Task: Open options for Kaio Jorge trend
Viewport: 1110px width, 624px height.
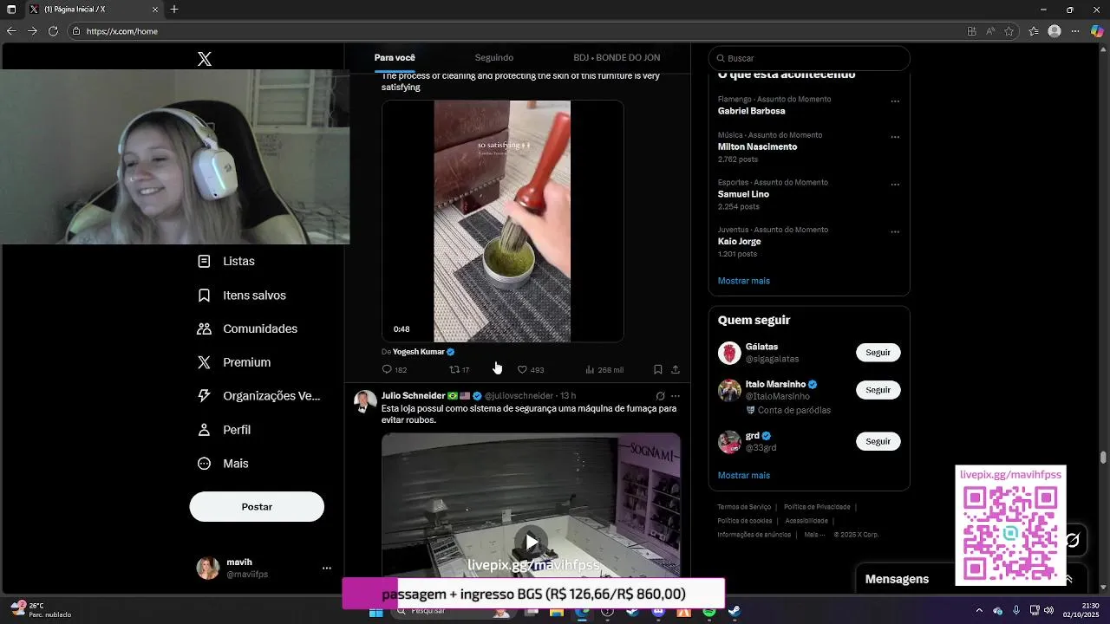Action: pos(895,232)
